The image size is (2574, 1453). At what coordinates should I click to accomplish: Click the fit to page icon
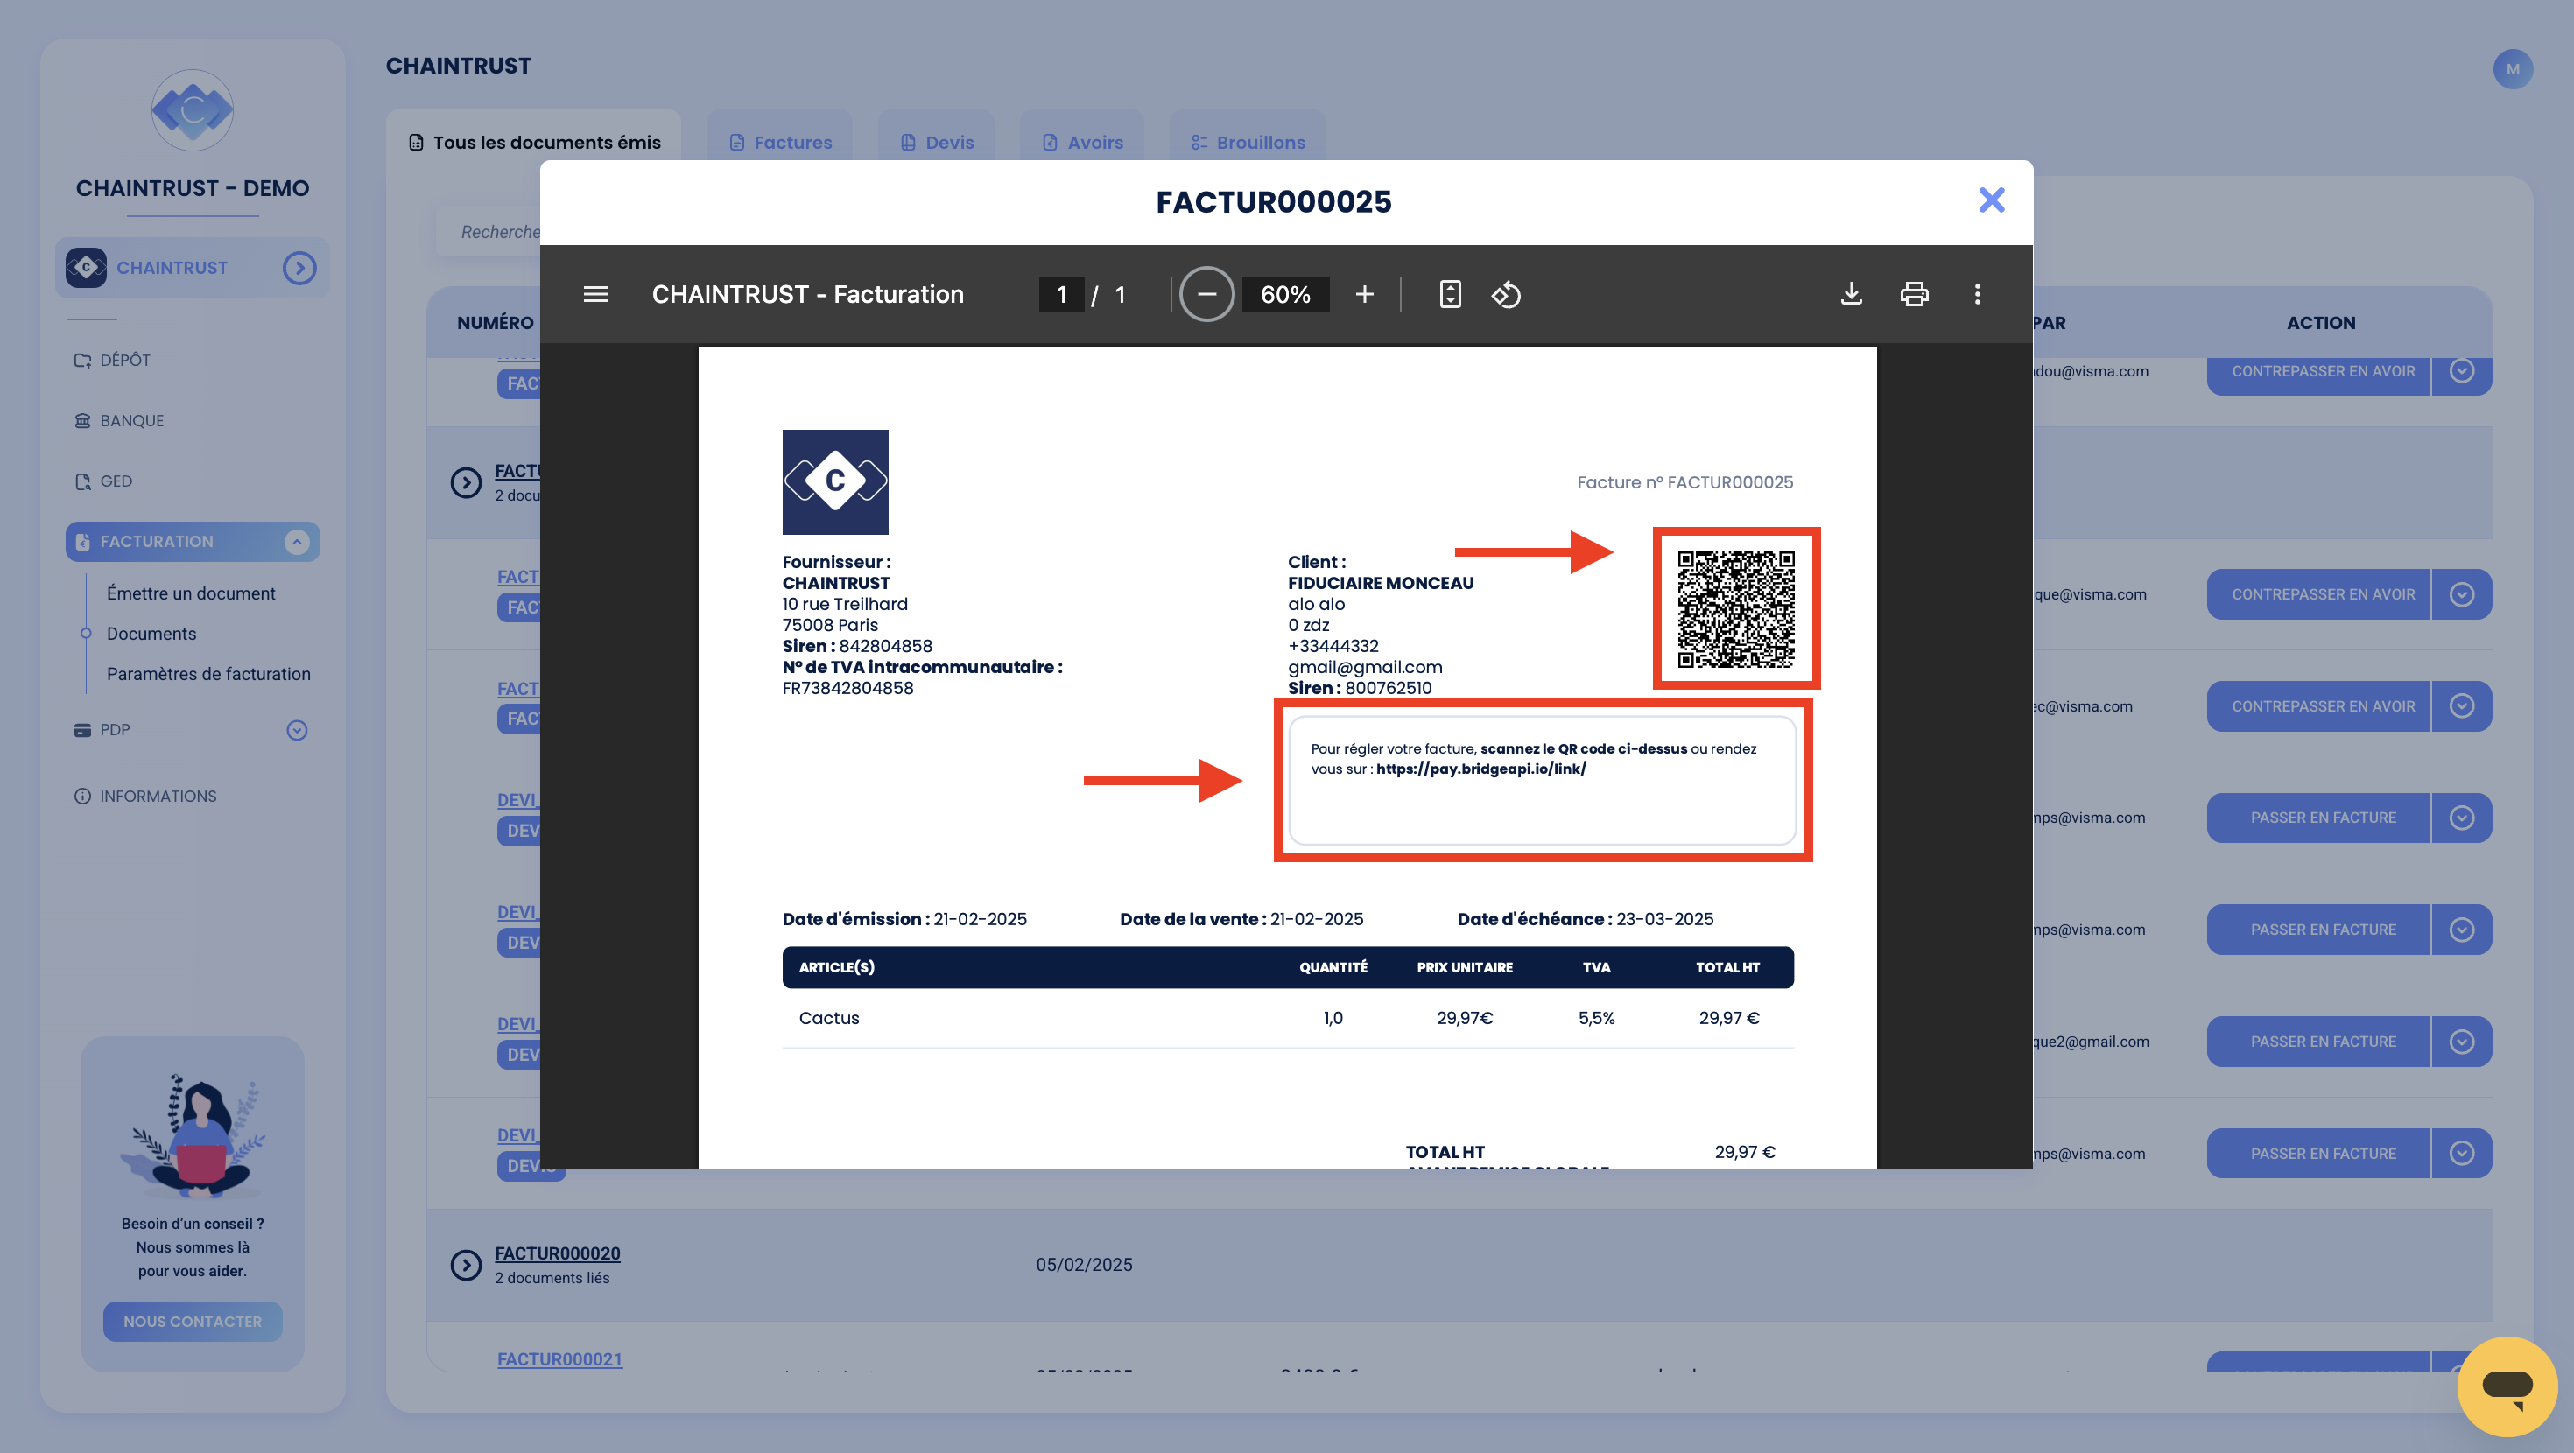click(1450, 294)
